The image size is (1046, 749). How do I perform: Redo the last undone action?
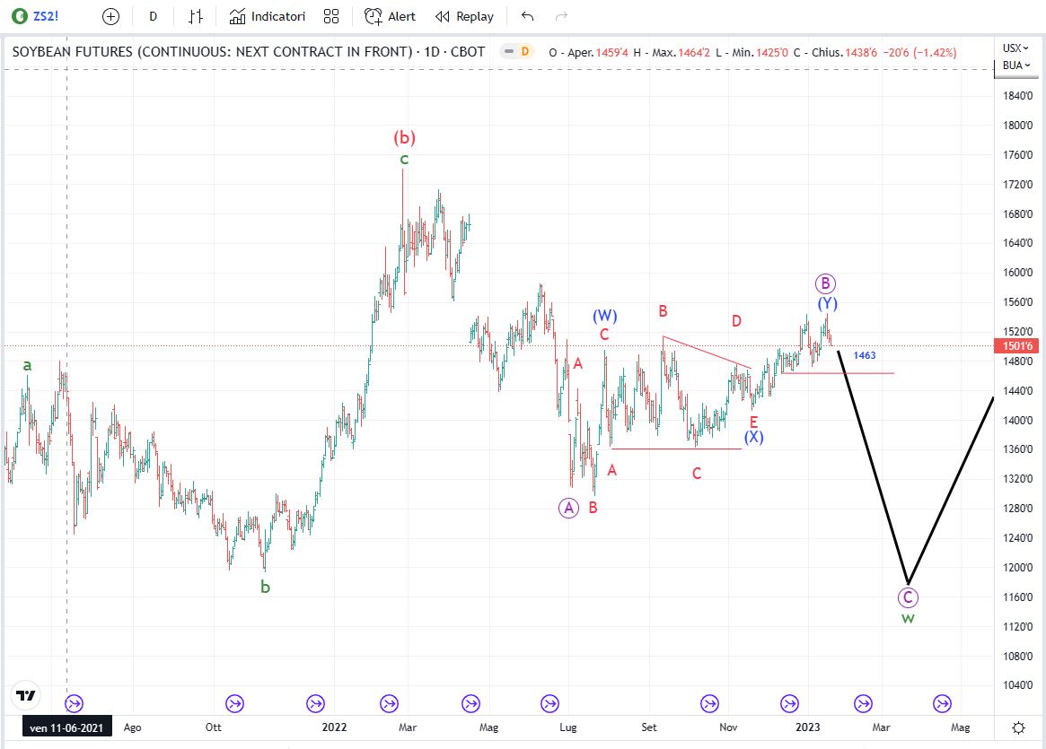pyautogui.click(x=562, y=17)
